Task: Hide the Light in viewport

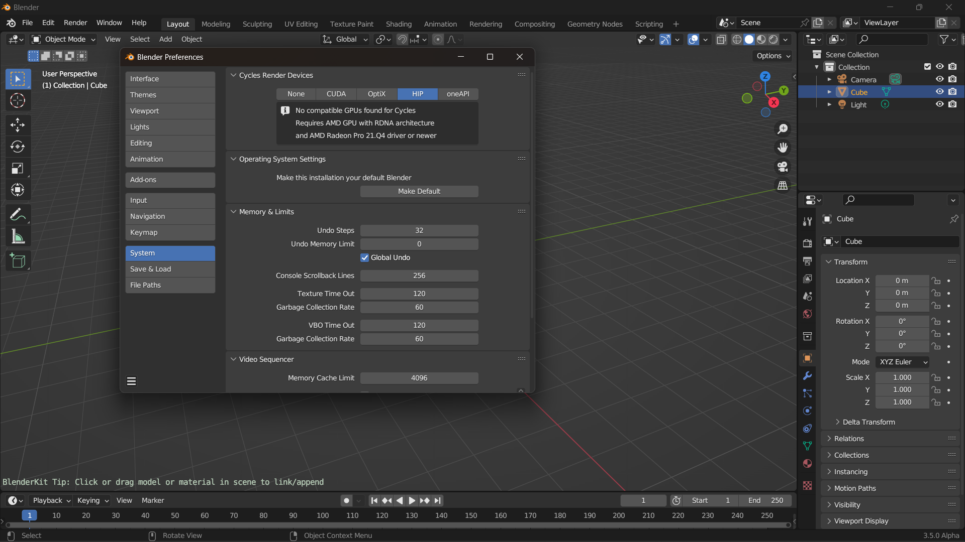Action: tap(939, 104)
